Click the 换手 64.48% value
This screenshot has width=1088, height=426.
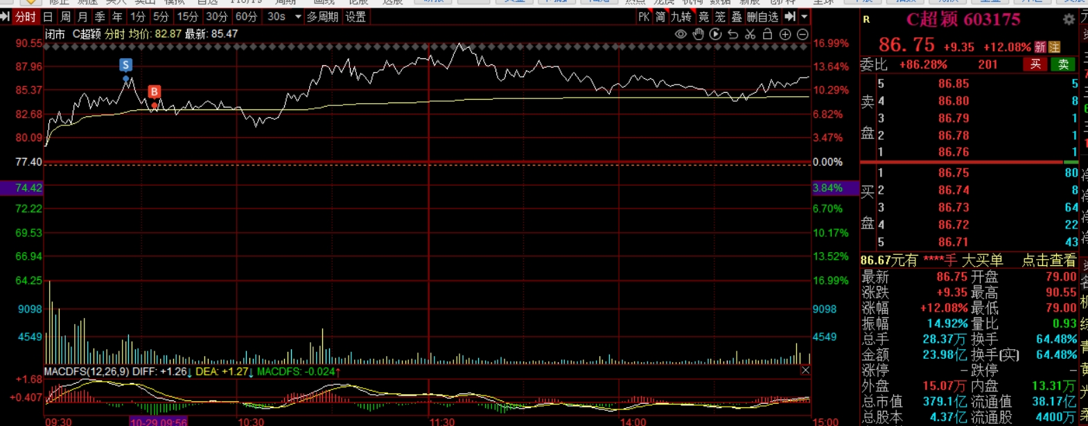pyautogui.click(x=1056, y=339)
